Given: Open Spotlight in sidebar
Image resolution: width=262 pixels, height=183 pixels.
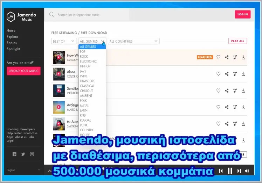Looking at the screenshot, I should [13, 49].
